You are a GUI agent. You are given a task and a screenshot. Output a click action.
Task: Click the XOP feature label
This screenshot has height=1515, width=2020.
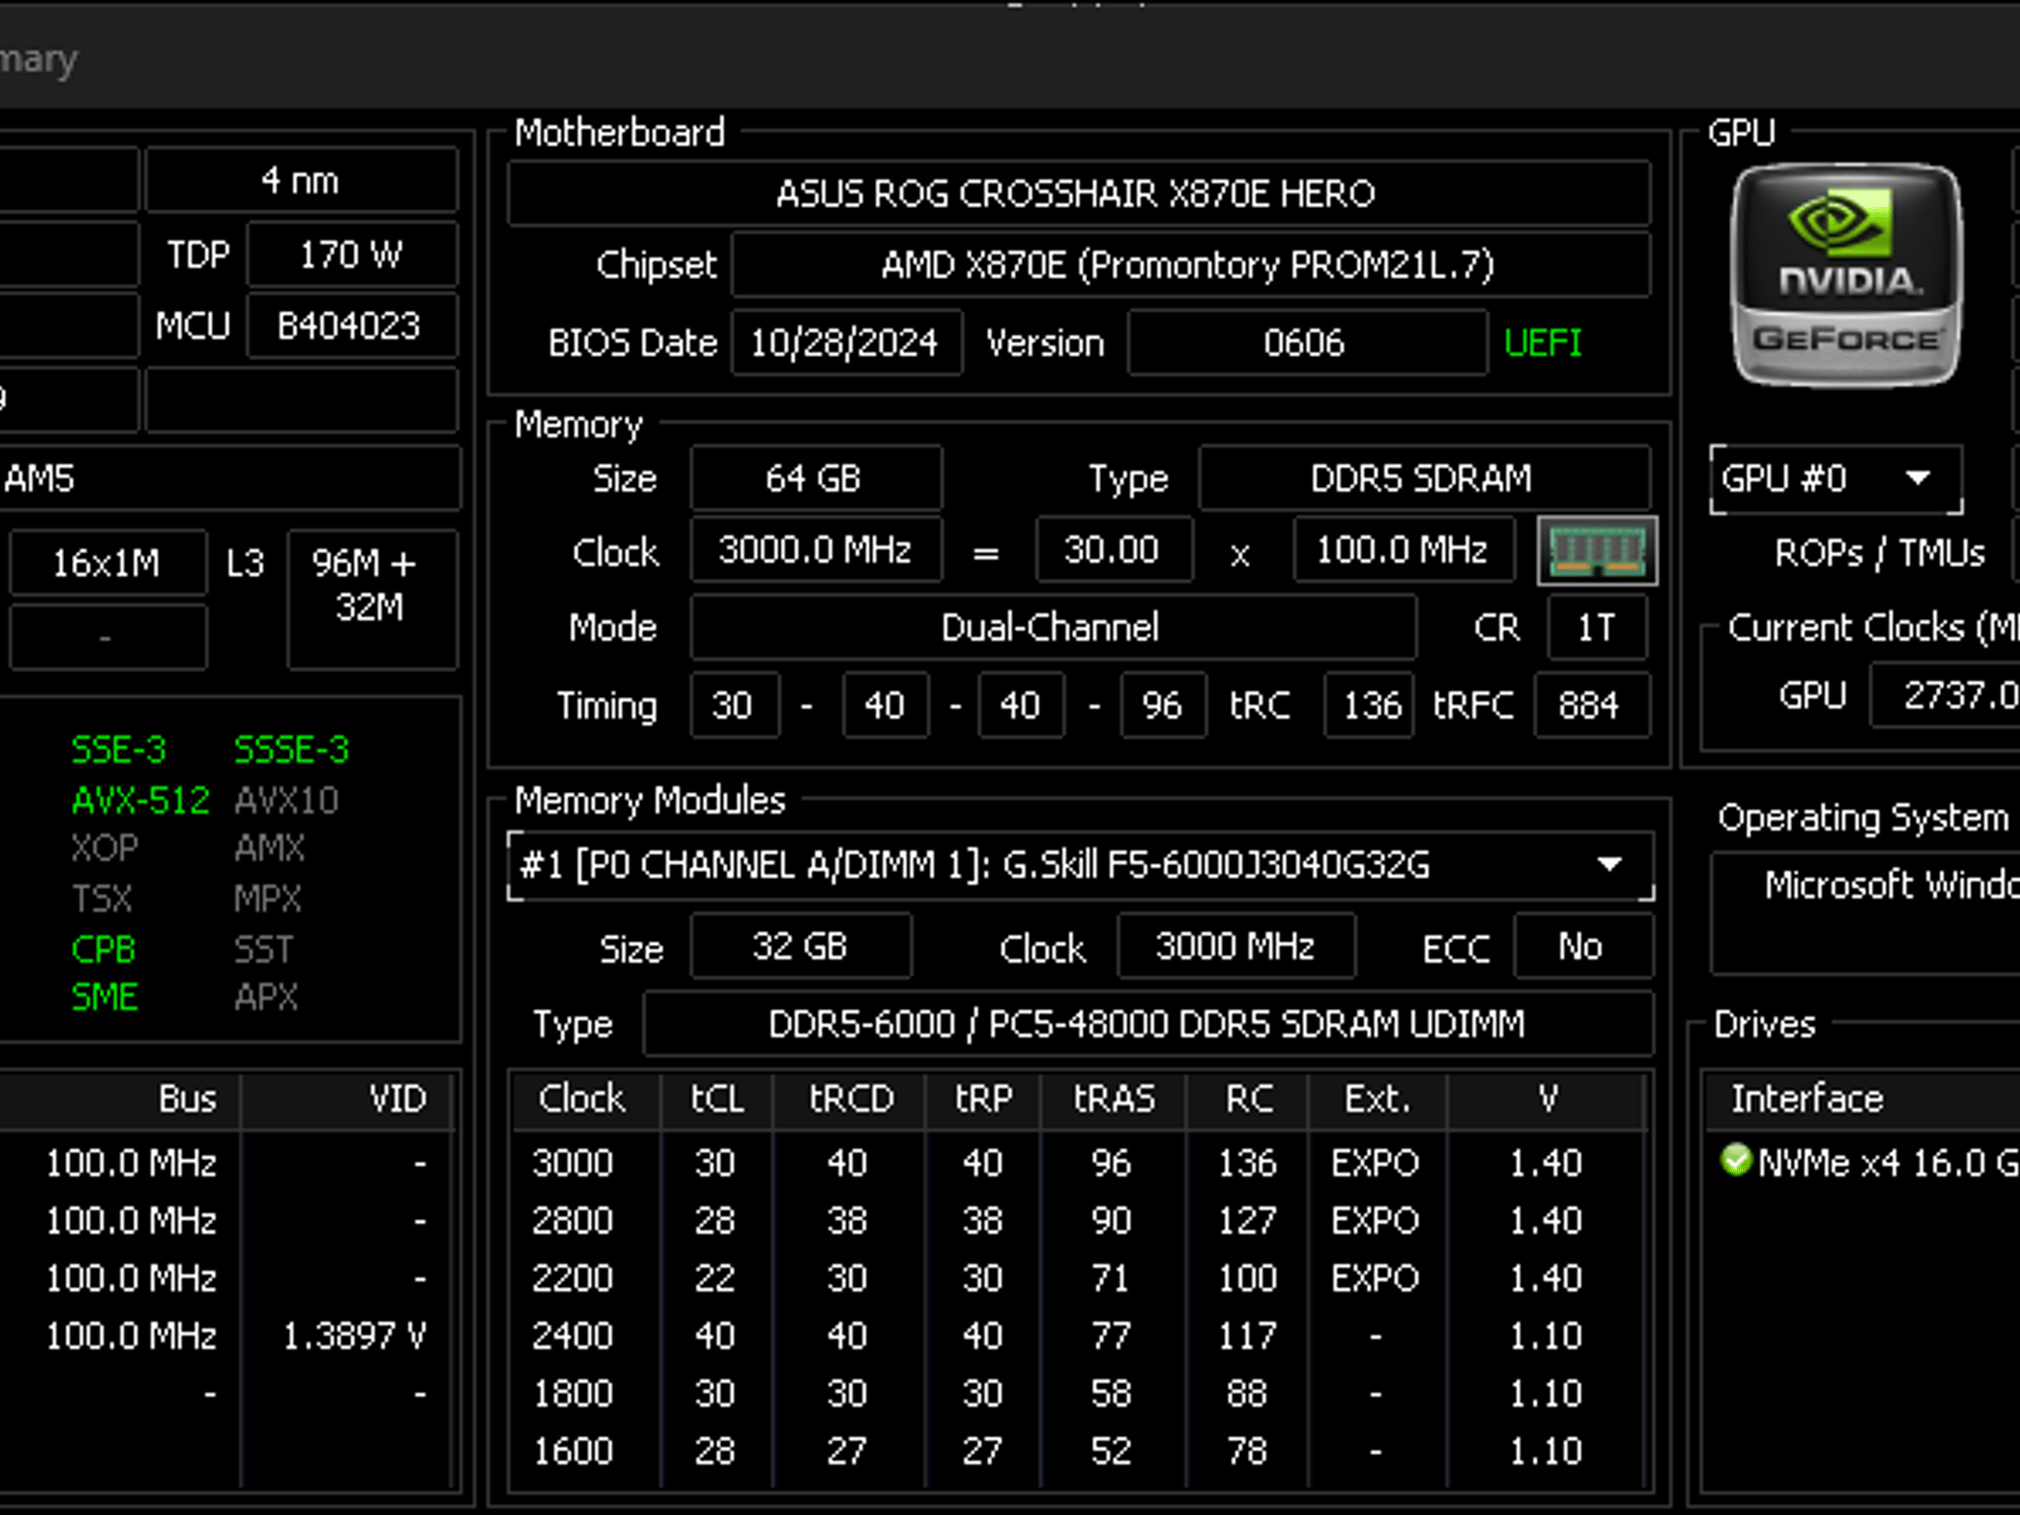click(x=105, y=848)
